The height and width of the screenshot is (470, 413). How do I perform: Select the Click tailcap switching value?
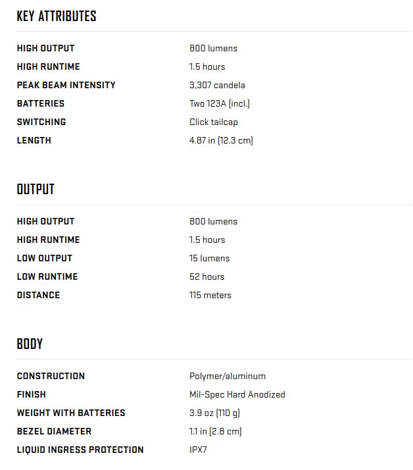pos(214,122)
